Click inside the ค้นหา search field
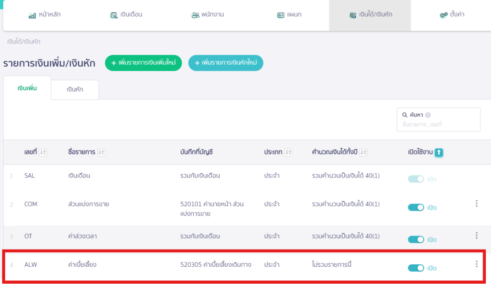 click(x=436, y=123)
